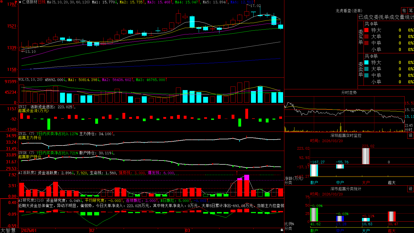Click the 03 month marker on time axis
This screenshot has height=233, width=414.
point(188,230)
